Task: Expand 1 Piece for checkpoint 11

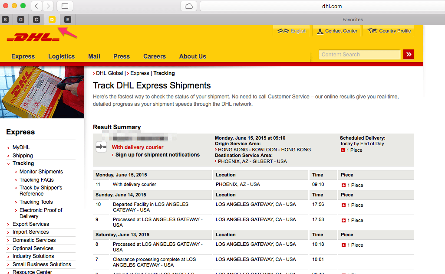Action: click(344, 185)
